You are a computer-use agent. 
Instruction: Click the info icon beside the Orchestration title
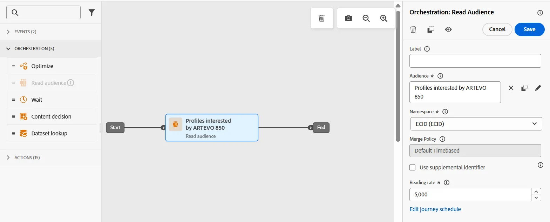tap(540, 13)
